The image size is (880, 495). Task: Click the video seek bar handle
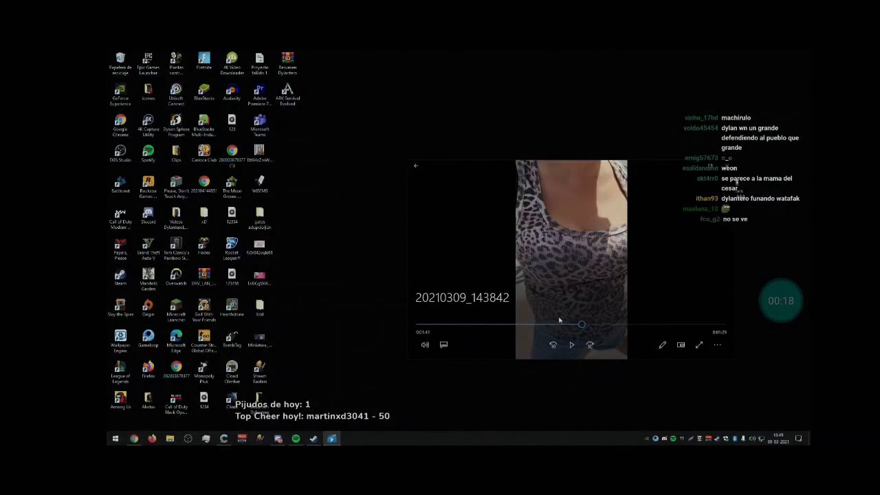pyautogui.click(x=582, y=324)
